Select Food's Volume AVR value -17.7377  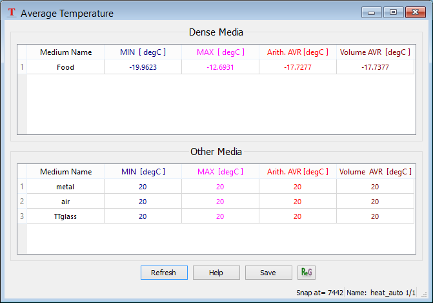point(375,67)
